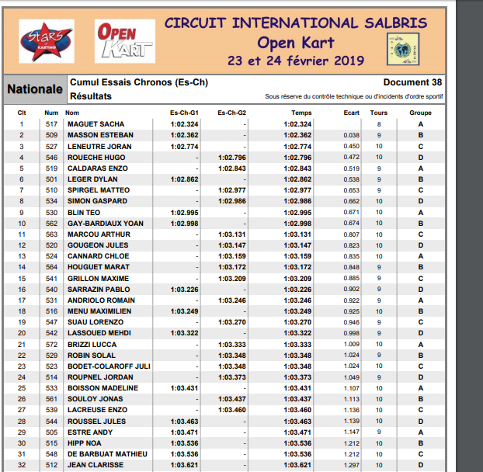Image resolution: width=483 pixels, height=472 pixels.
Task: Click the Cumul Essais Chronos heading
Action: (x=139, y=82)
